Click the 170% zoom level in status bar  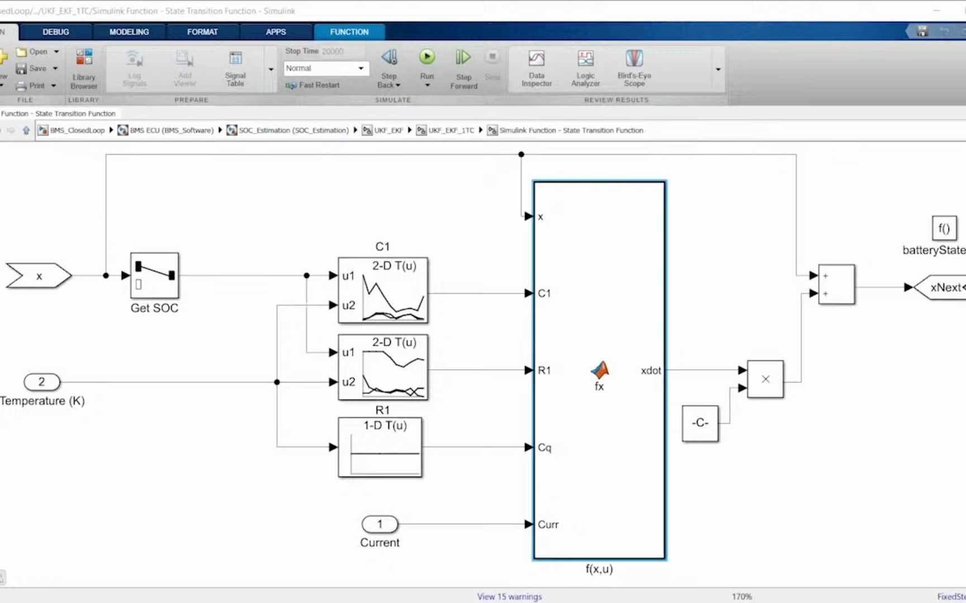click(742, 596)
